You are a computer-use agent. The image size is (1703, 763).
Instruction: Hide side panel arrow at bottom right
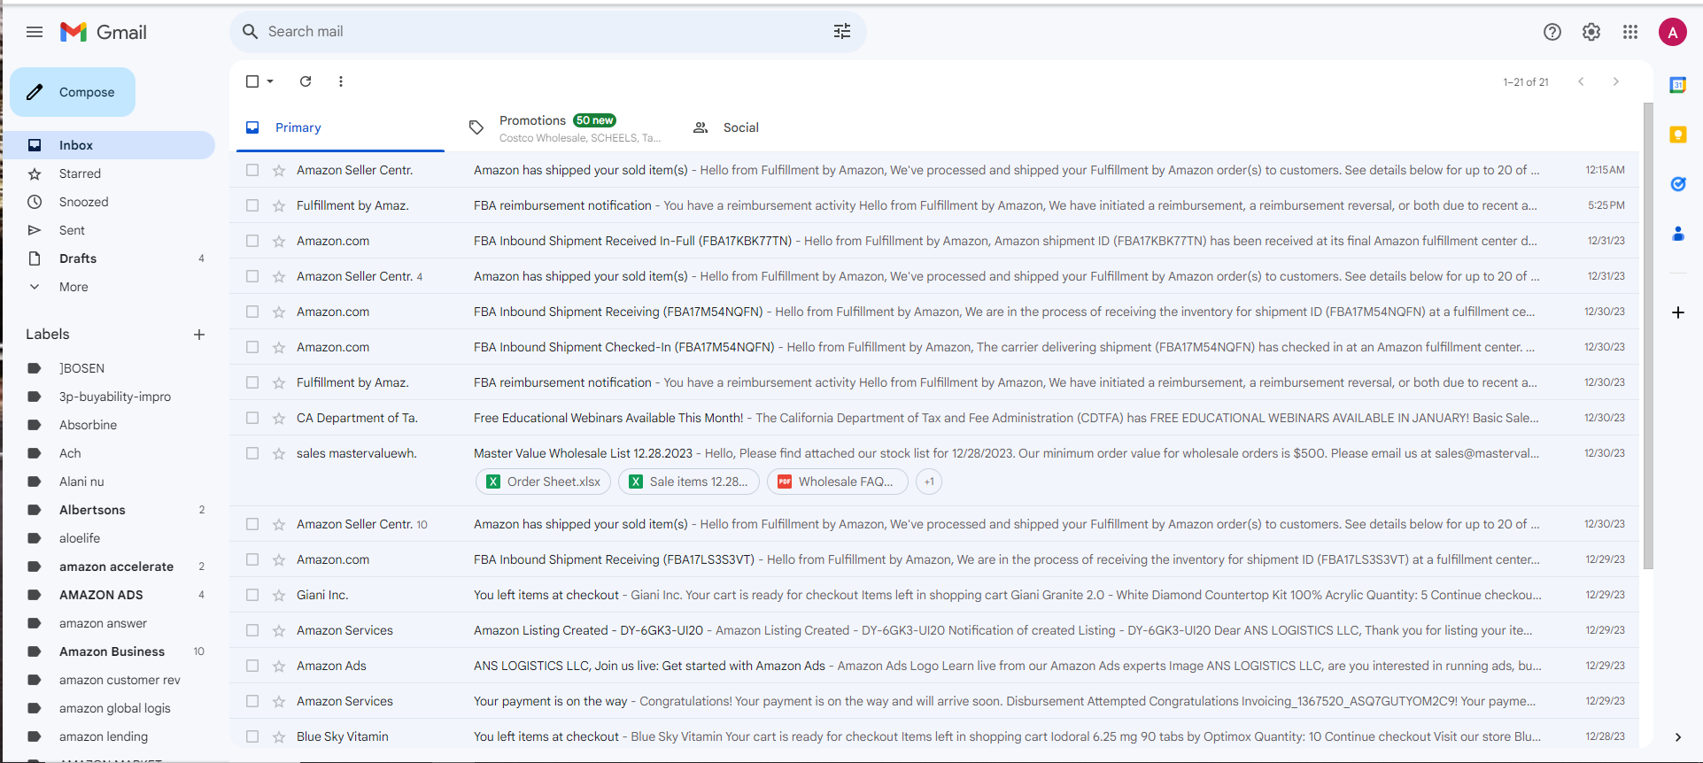[1678, 737]
